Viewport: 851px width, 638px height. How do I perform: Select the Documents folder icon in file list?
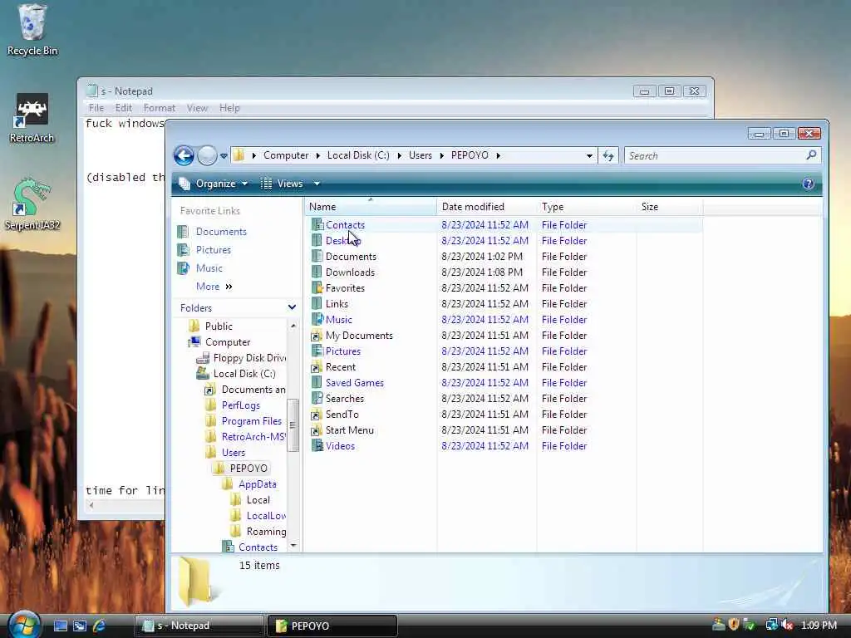(x=317, y=256)
